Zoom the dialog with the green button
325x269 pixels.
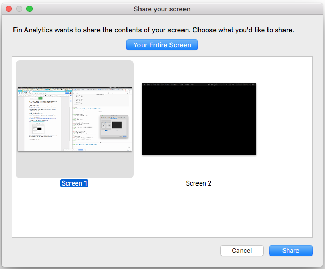[30, 9]
